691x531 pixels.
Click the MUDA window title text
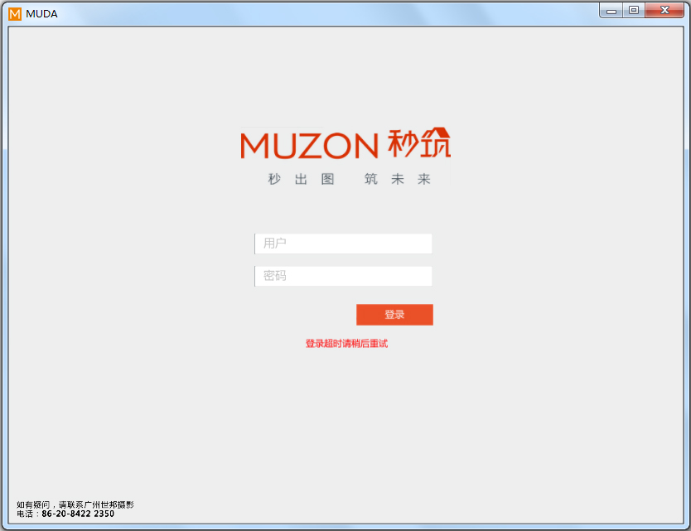[42, 14]
